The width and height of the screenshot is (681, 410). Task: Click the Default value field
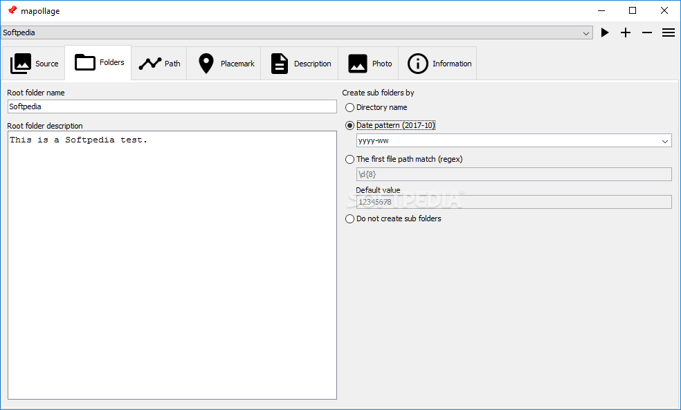(x=514, y=202)
